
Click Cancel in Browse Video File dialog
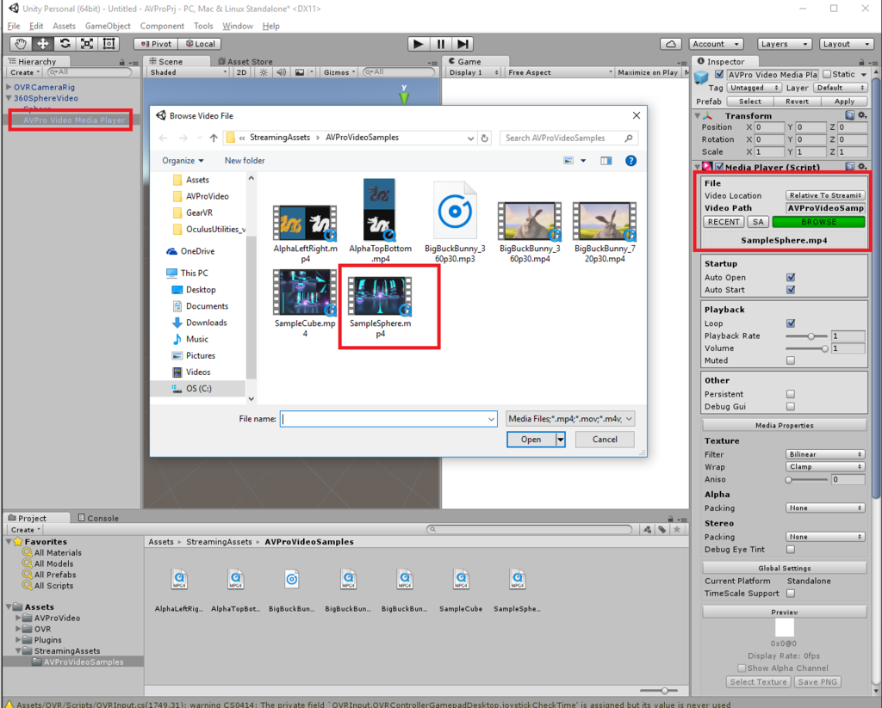tap(605, 440)
